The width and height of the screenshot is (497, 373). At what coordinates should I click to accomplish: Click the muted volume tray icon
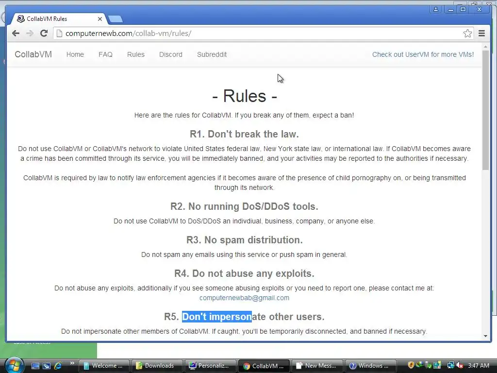point(460,365)
